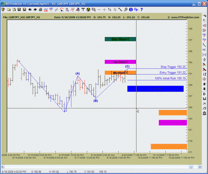Click the minus zoom out icon

coord(99,10)
